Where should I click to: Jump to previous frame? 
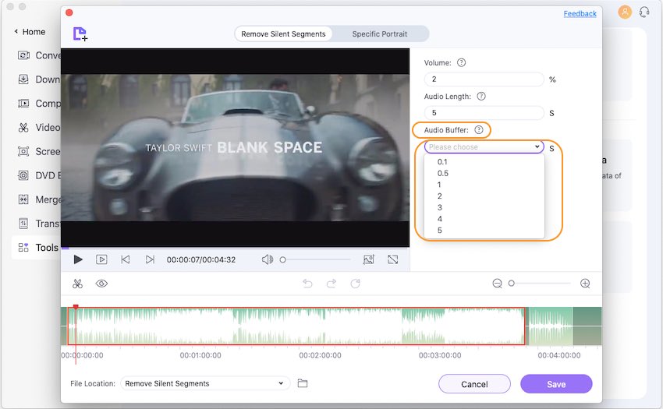(x=125, y=259)
